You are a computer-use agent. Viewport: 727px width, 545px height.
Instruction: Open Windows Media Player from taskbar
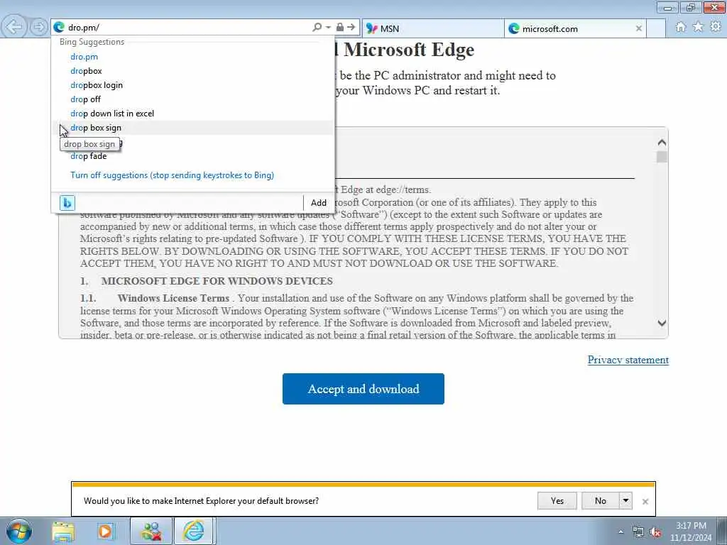[x=106, y=532]
